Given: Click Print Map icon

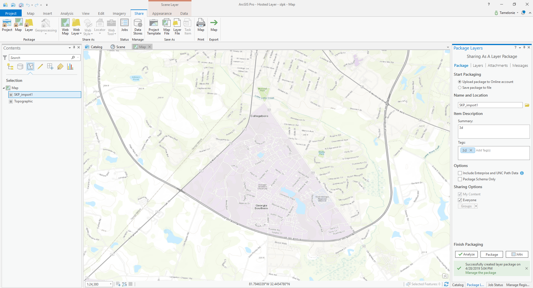Looking at the screenshot, I should pyautogui.click(x=201, y=25).
